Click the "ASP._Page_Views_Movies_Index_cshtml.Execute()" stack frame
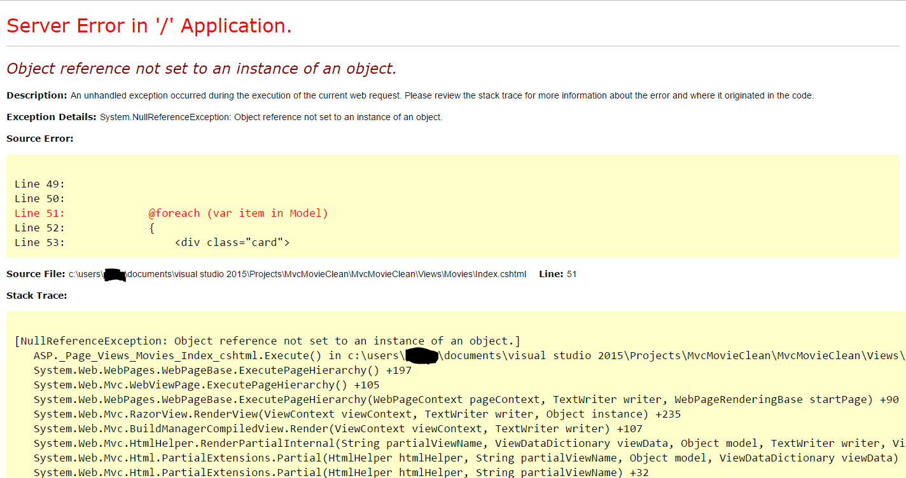Viewport: 906px width, 478px height. point(470,356)
